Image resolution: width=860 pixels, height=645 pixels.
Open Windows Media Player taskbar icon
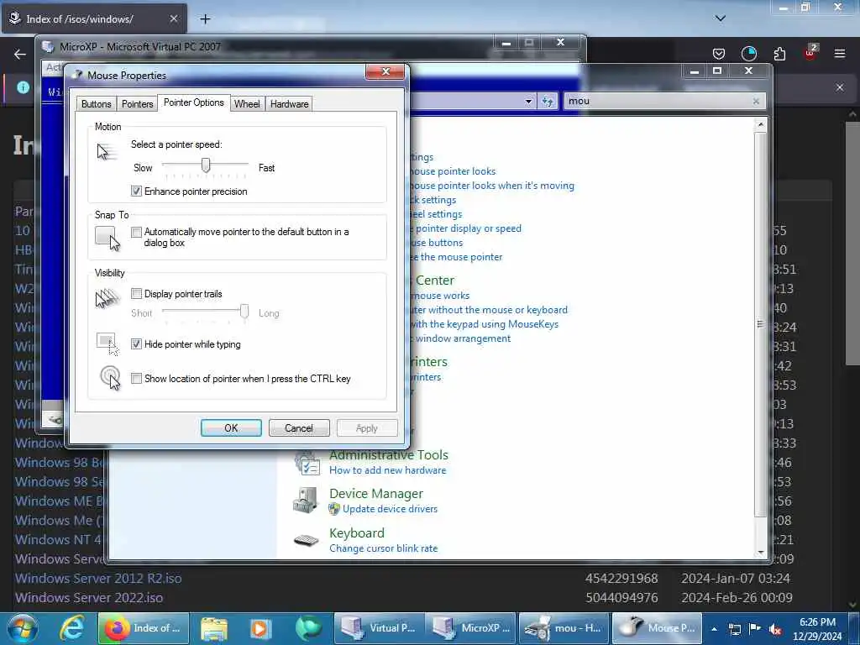click(260, 628)
